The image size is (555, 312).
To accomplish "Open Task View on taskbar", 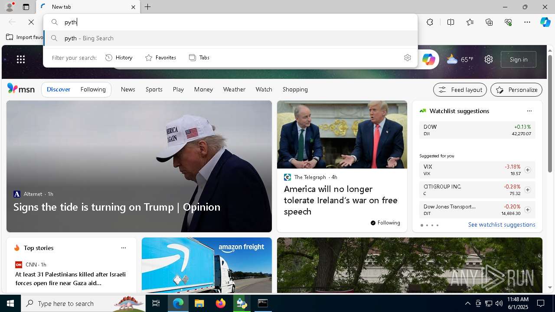I will 156,303.
